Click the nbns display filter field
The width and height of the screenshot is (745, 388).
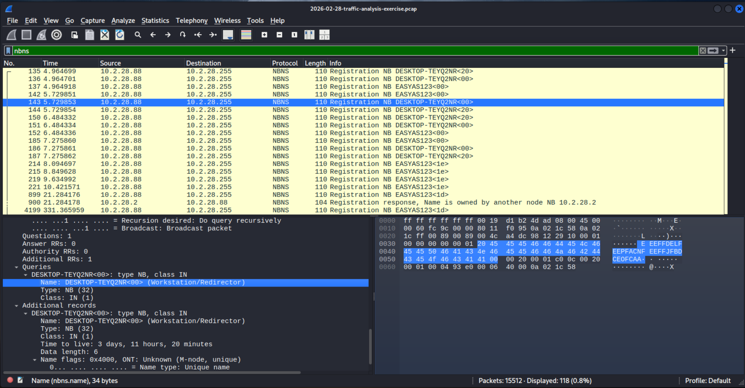click(355, 51)
